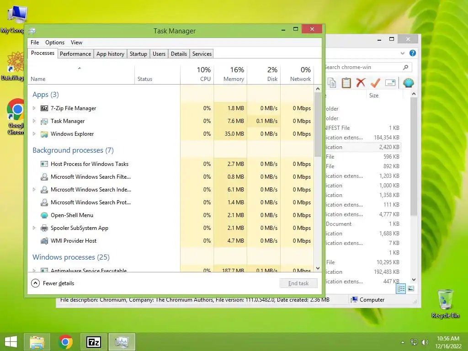Click the Spooler SubSystem App printer icon
468x351 pixels.
44,228
